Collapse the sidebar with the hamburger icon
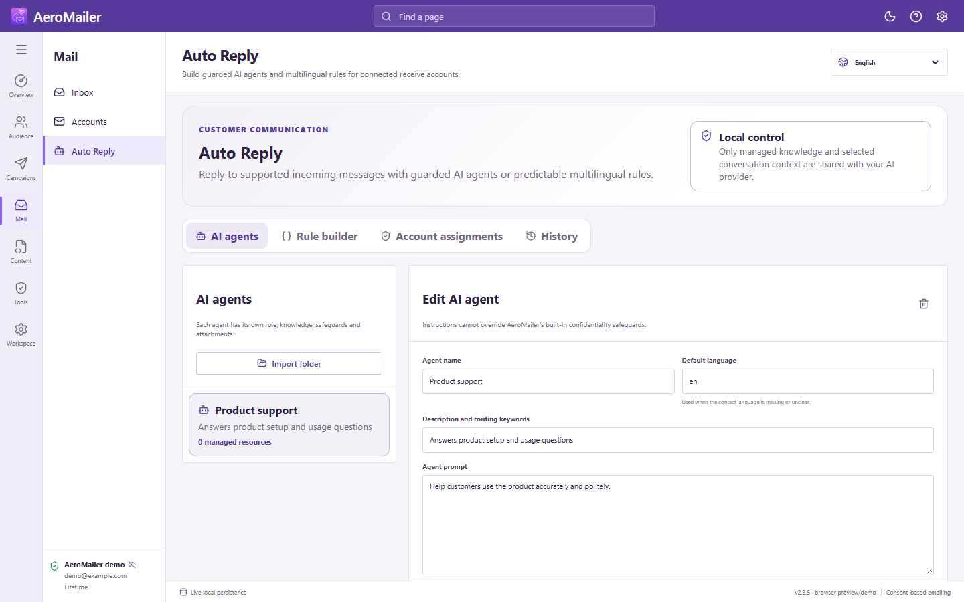Screen dimensions: 964x602 pyautogui.click(x=21, y=49)
